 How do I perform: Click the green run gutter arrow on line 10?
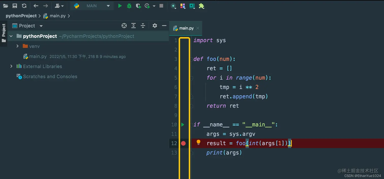click(183, 124)
